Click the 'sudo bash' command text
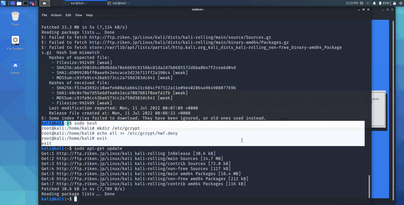The width and height of the screenshot is (404, 205). (86, 123)
